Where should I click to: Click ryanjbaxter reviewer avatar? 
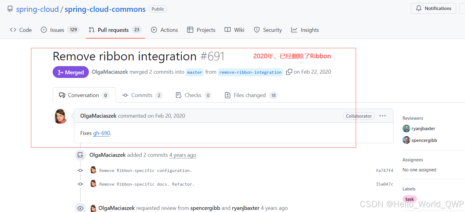pyautogui.click(x=406, y=128)
